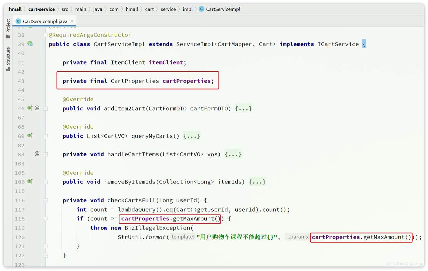Image resolution: width=428 pixels, height=271 pixels.
Task: Click getMaxAmount call on line 118
Action: tap(194, 219)
